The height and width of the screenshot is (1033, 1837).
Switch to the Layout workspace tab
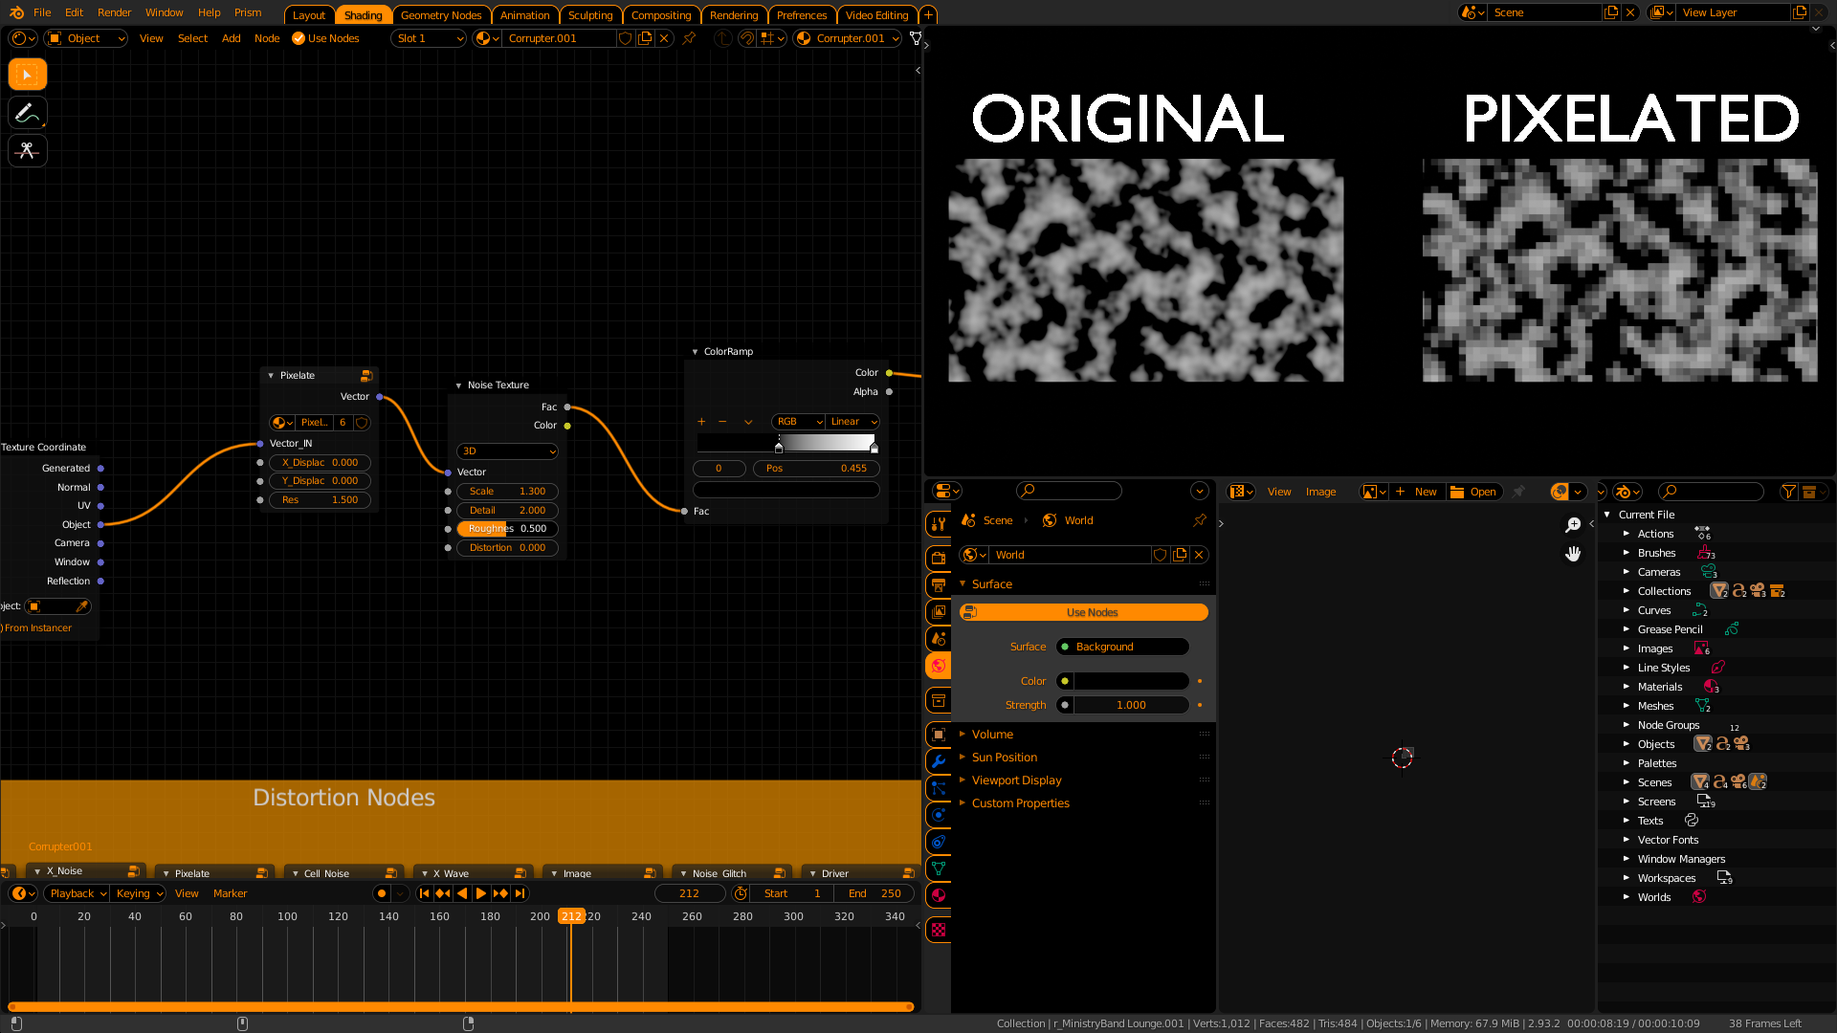click(x=309, y=15)
